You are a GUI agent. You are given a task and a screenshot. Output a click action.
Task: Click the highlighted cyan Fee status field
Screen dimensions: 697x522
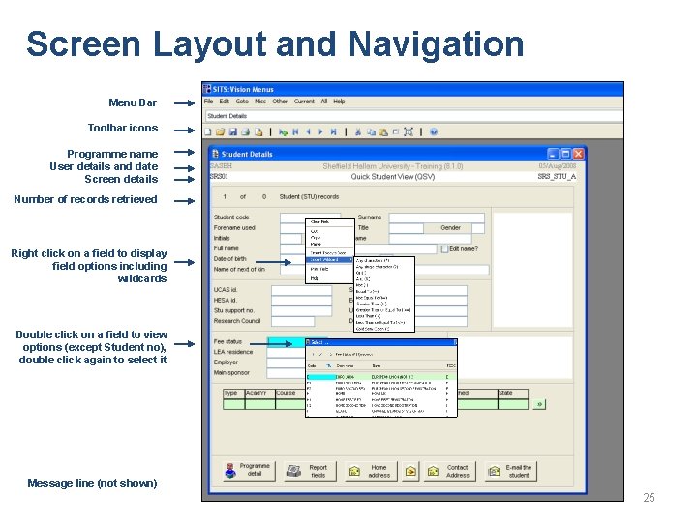[287, 342]
